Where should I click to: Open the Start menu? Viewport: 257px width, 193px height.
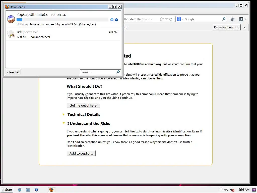(7, 190)
